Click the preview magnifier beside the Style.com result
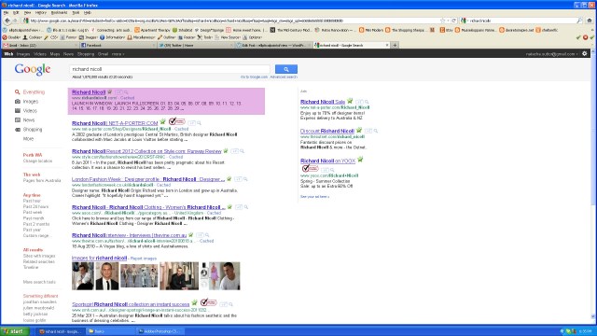Image resolution: width=597 pixels, height=336 pixels. tap(242, 151)
